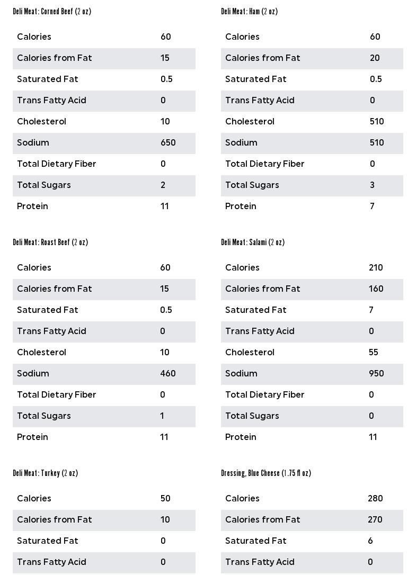
Task: Click Total Dietary Fiber label under Roast Beef
Action: point(57,395)
